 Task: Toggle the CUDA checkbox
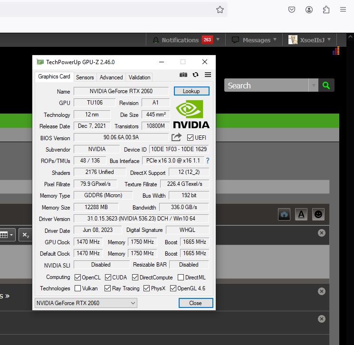tap(108, 277)
